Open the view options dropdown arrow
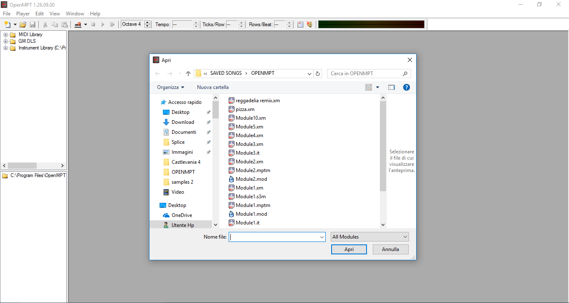The height and width of the screenshot is (303, 569). point(378,87)
